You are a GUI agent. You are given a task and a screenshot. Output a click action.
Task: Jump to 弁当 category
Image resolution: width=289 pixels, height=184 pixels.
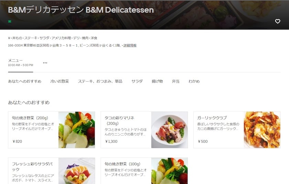pyautogui.click(x=176, y=81)
